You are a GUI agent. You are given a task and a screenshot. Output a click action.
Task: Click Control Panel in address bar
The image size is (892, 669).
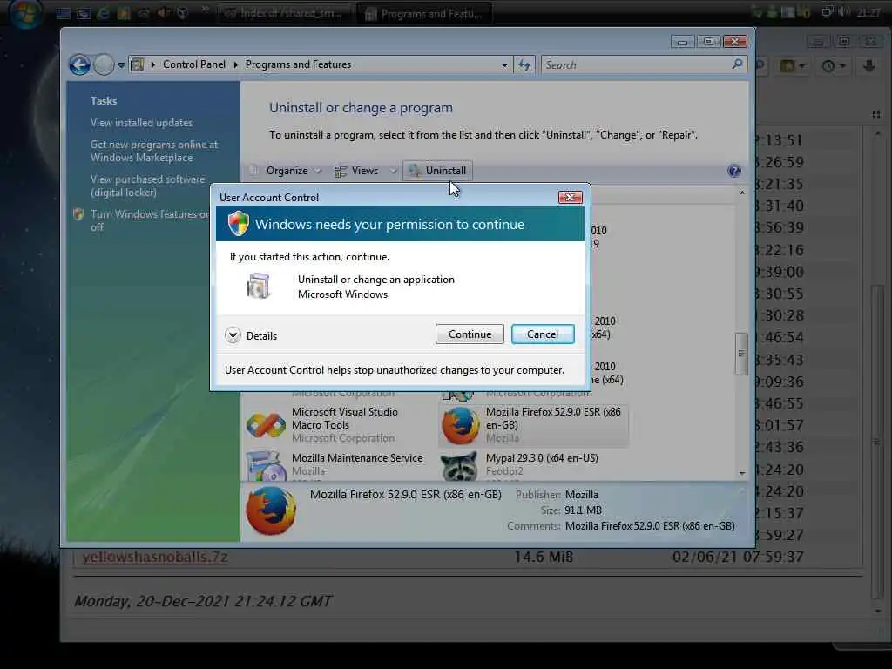(194, 64)
